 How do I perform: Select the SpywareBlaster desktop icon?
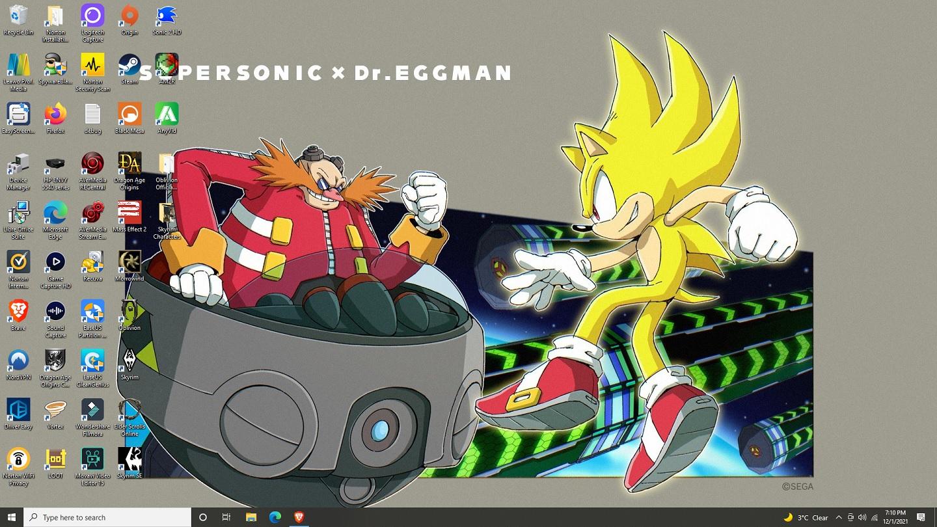point(55,69)
